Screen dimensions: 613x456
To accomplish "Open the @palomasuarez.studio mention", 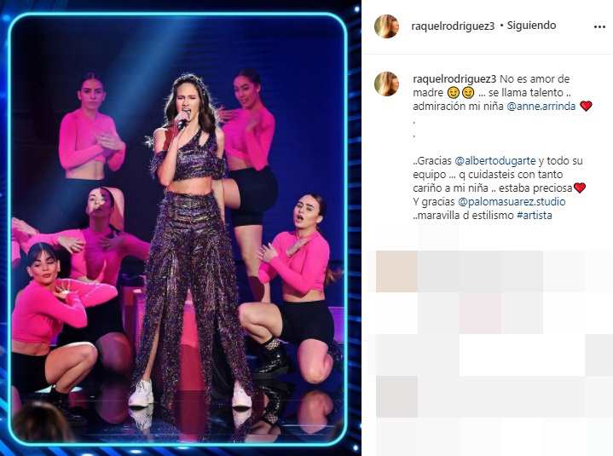I will 512,202.
